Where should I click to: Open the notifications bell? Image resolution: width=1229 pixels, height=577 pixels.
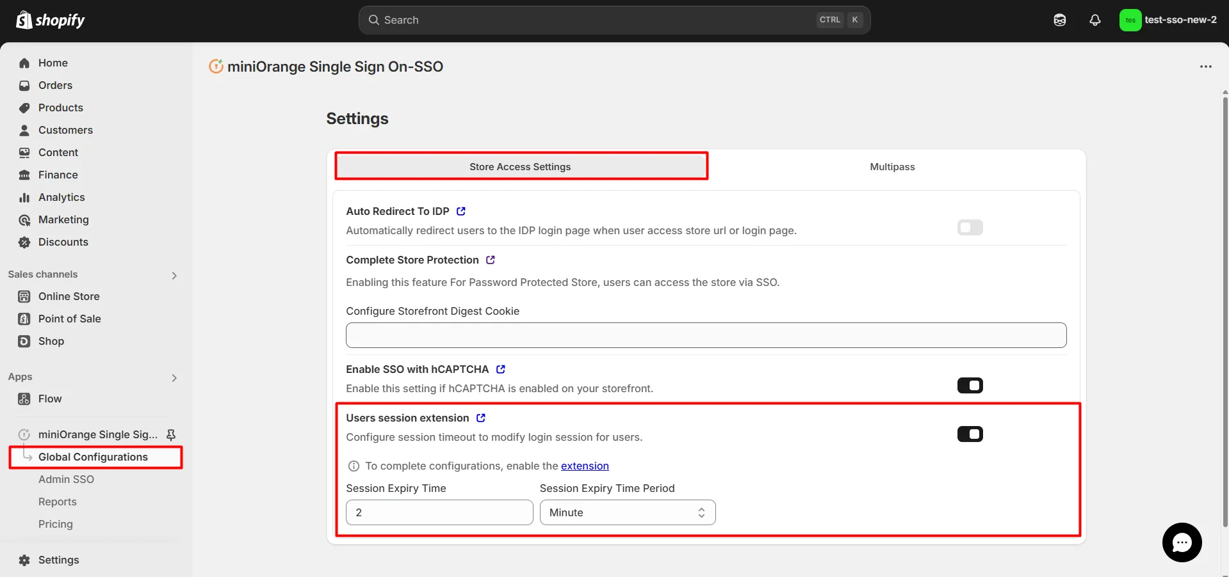(x=1095, y=20)
